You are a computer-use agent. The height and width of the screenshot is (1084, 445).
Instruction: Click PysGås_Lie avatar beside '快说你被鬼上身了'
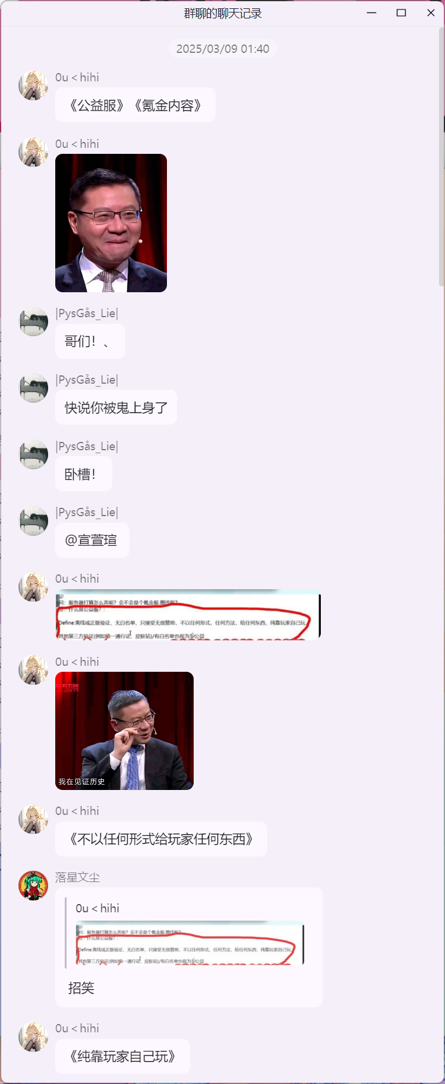pyautogui.click(x=33, y=387)
